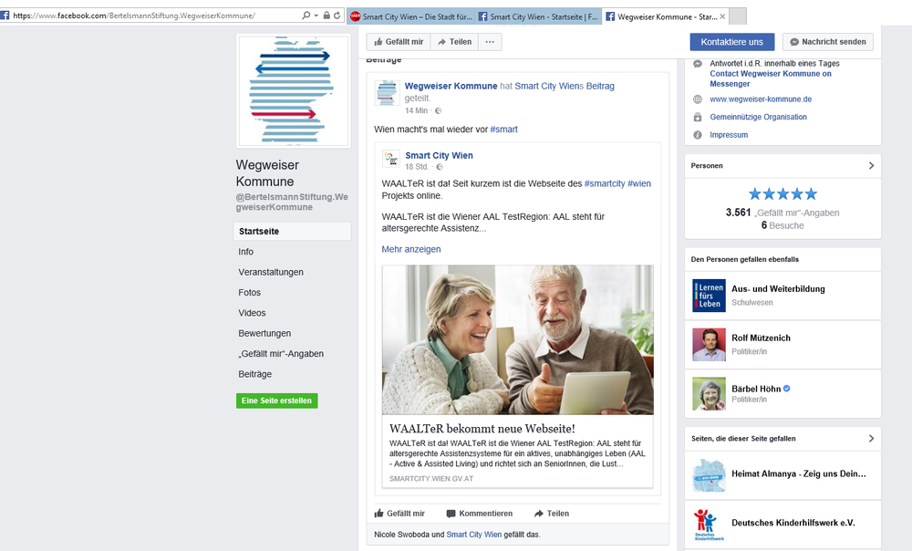The height and width of the screenshot is (551, 912).
Task: Select Startseite in the page sidebar
Action: click(292, 231)
